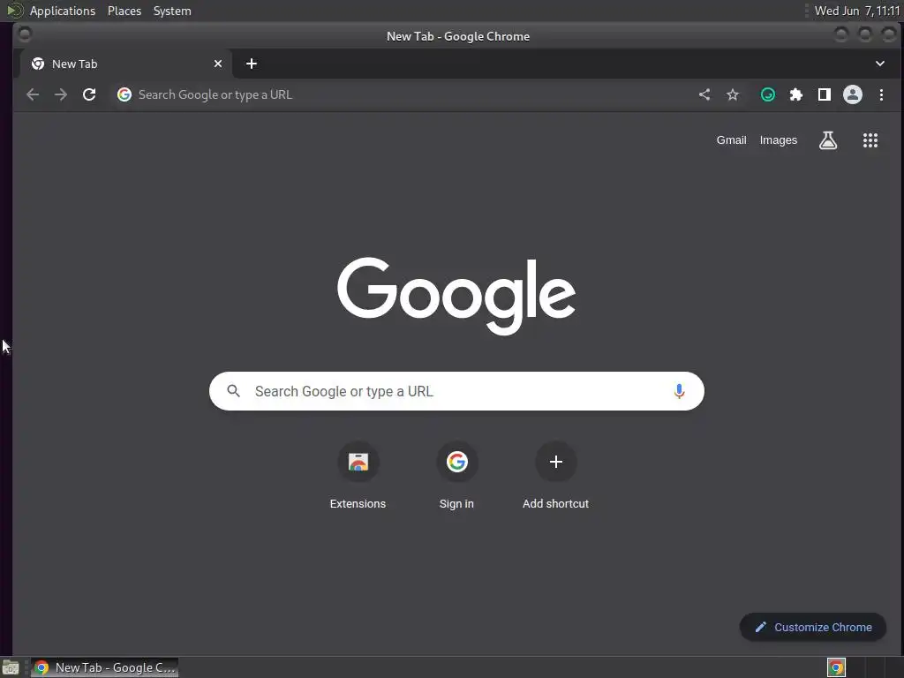This screenshot has width=904, height=678.
Task: Open the Applications menu
Action: point(63,11)
